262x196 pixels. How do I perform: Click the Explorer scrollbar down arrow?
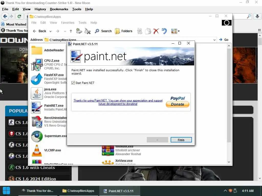point(229,162)
